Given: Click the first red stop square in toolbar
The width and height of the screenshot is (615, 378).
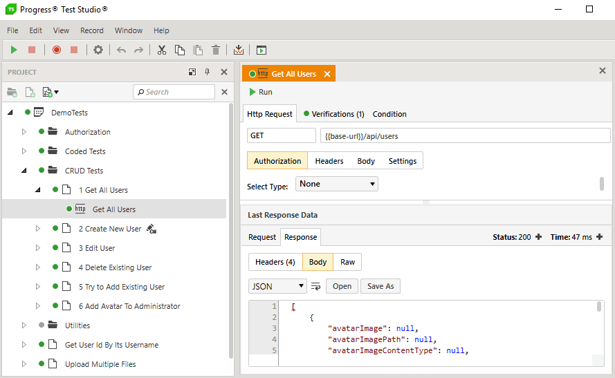Looking at the screenshot, I should 32,50.
